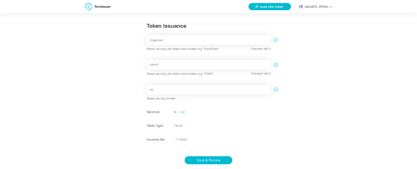Focus the token symbol field containing CRYPT
The image size is (417, 169).
pos(208,65)
